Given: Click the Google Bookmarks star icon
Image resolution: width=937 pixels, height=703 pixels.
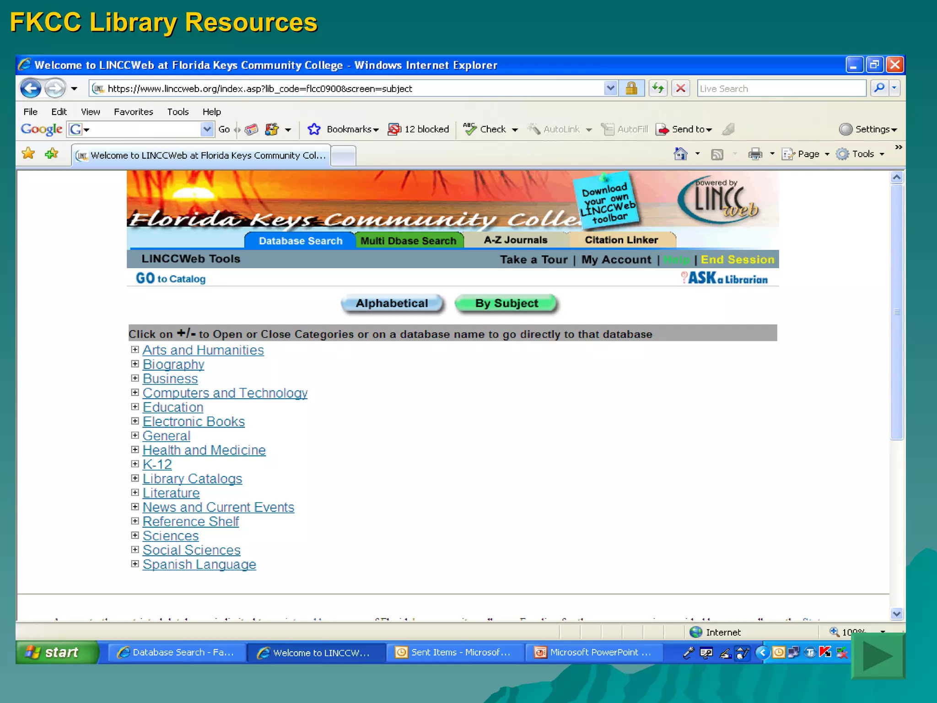Looking at the screenshot, I should coord(314,129).
